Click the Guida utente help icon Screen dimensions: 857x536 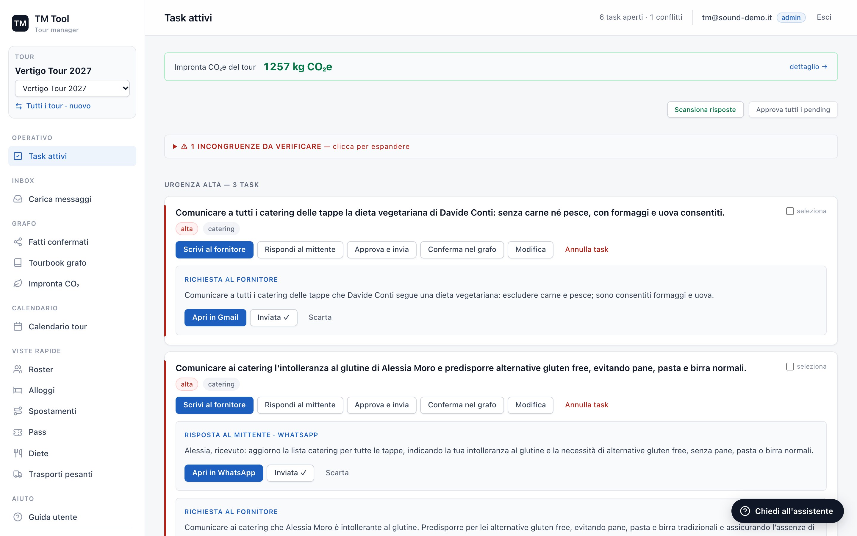click(18, 517)
